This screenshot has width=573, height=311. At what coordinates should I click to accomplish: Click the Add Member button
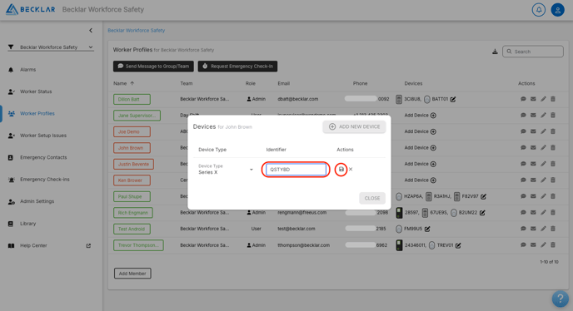click(x=132, y=274)
